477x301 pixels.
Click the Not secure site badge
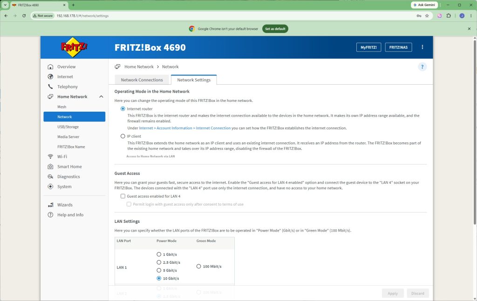coord(43,16)
